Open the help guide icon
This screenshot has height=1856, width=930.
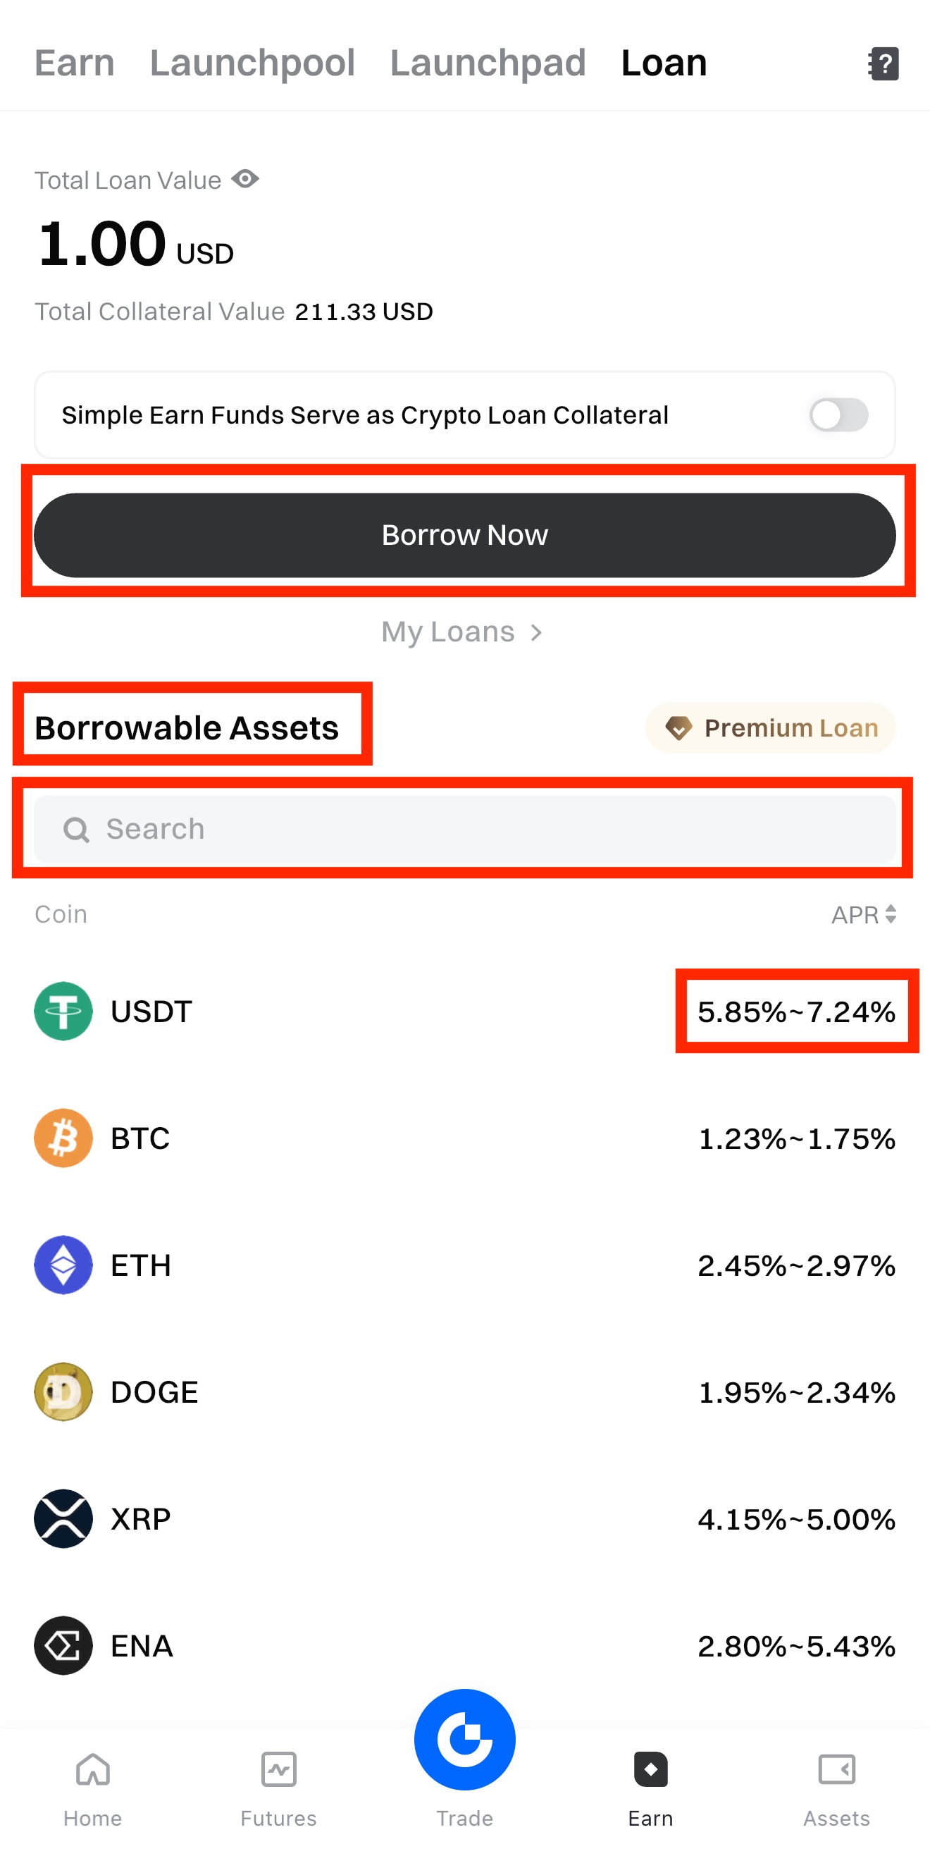883,63
